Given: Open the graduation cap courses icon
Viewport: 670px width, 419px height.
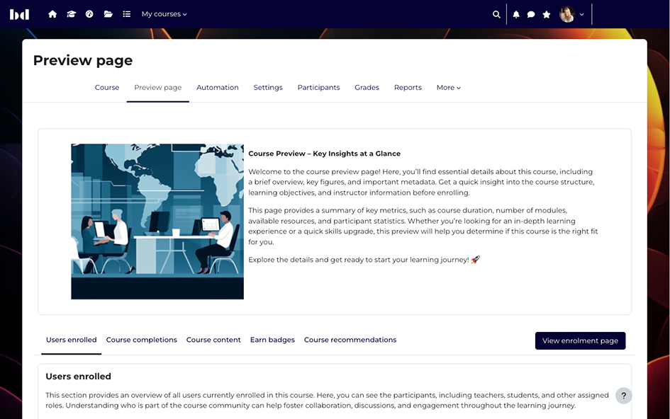Looking at the screenshot, I should point(71,14).
